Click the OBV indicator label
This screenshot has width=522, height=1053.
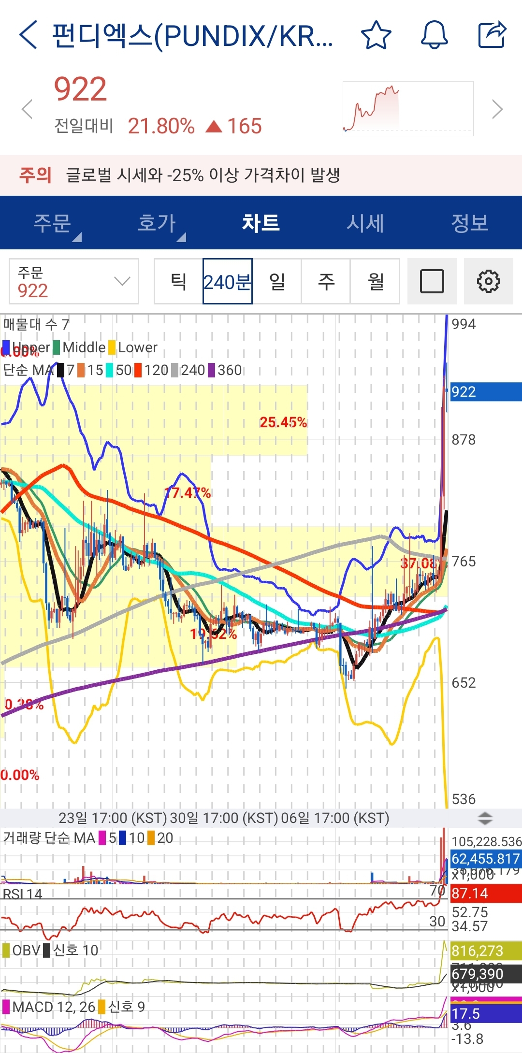coord(26,950)
